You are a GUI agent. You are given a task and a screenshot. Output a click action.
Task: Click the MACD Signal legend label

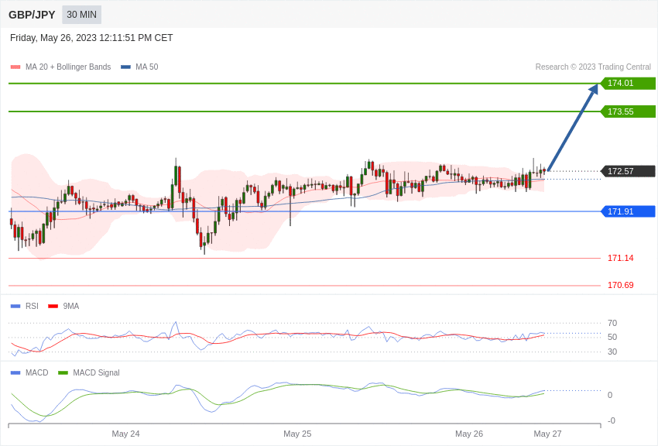(96, 372)
